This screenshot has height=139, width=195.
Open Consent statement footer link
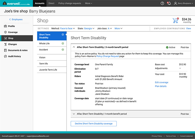(187, 136)
